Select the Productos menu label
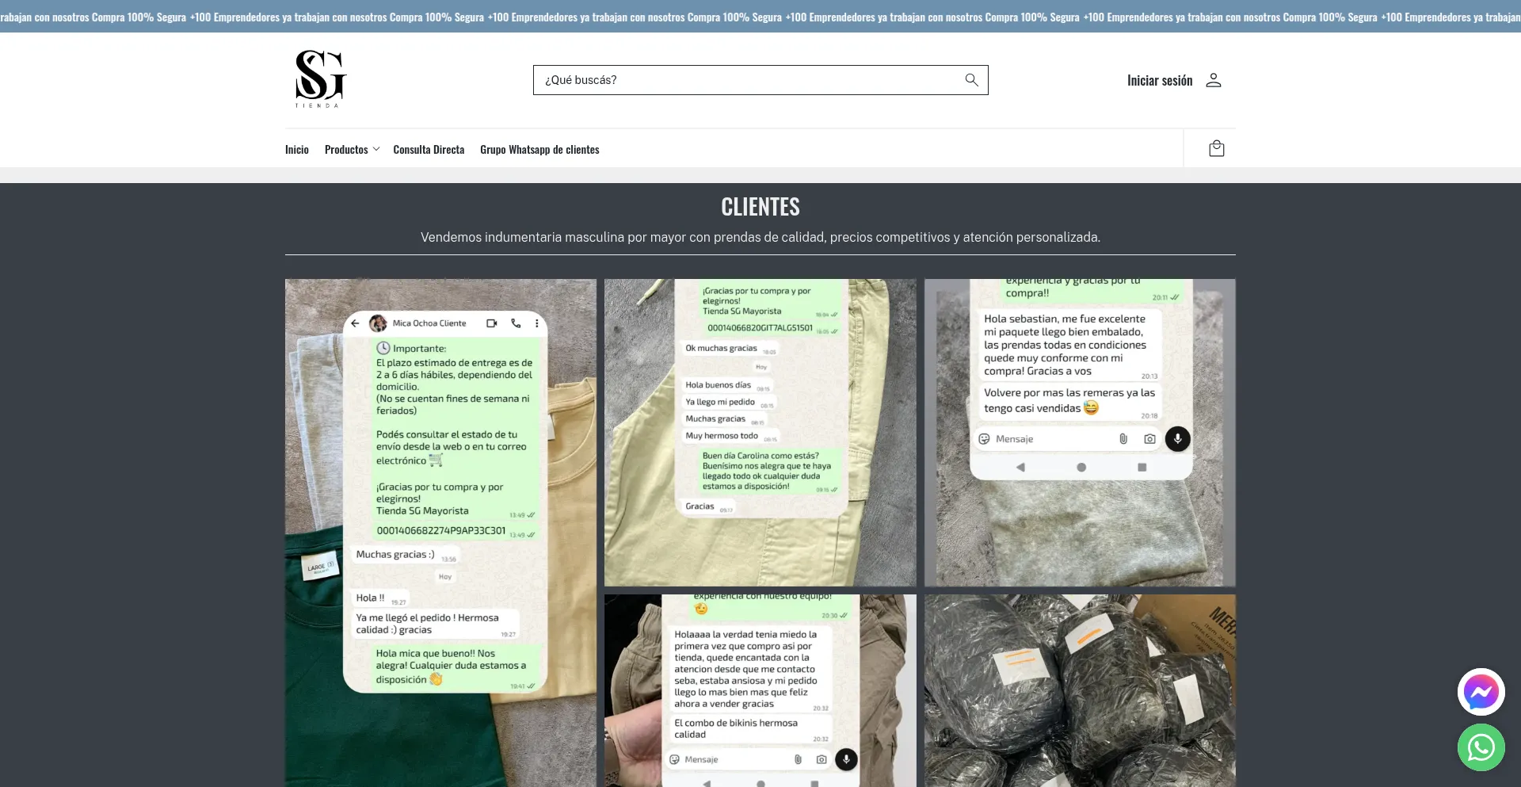 click(346, 150)
